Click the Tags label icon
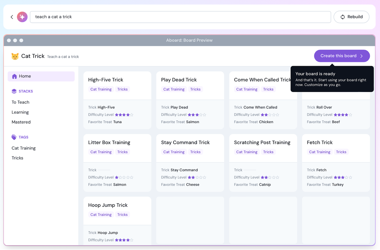 click(x=14, y=137)
